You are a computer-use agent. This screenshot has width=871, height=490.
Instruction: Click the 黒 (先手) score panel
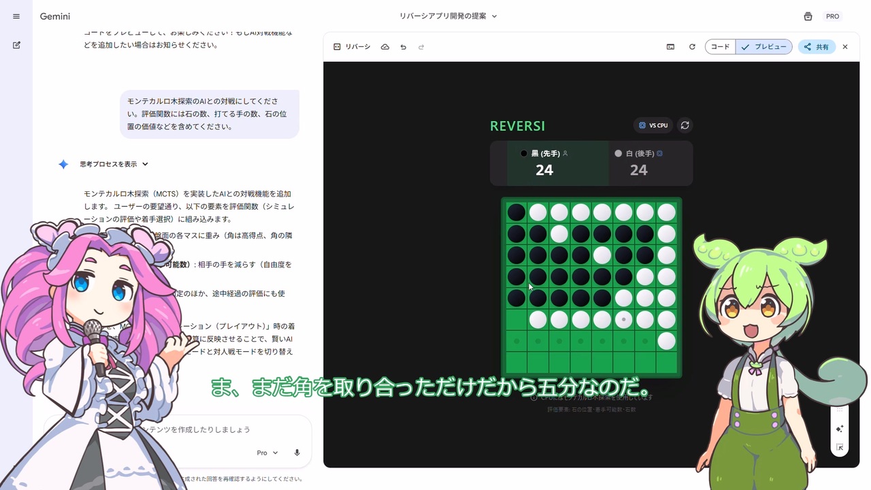(557, 163)
